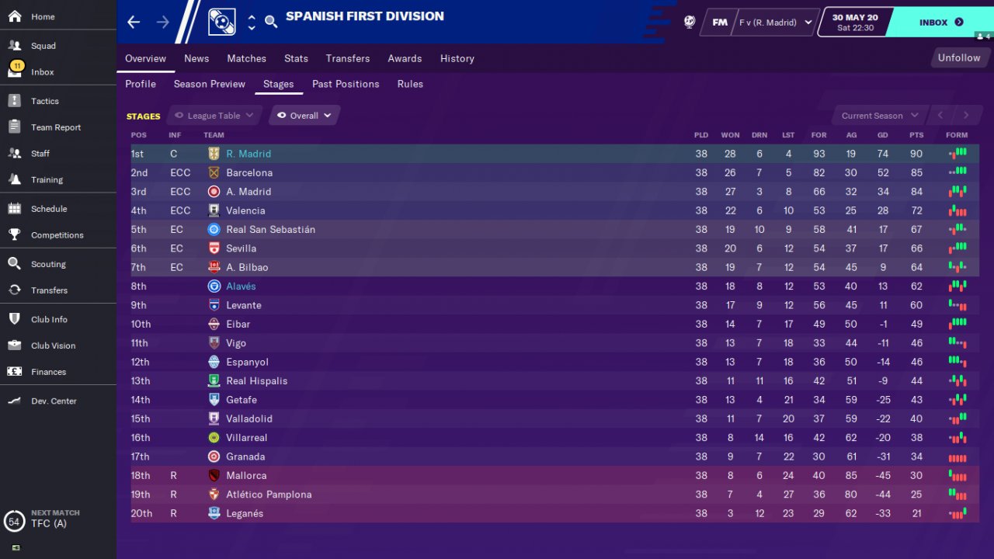Screen dimensions: 994x559
Task: Switch to the Past Positions tab
Action: (x=346, y=84)
